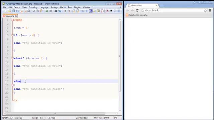Screen dimensions: 214x120
Task: Open the Plugins menu
Action: click(77, 7)
